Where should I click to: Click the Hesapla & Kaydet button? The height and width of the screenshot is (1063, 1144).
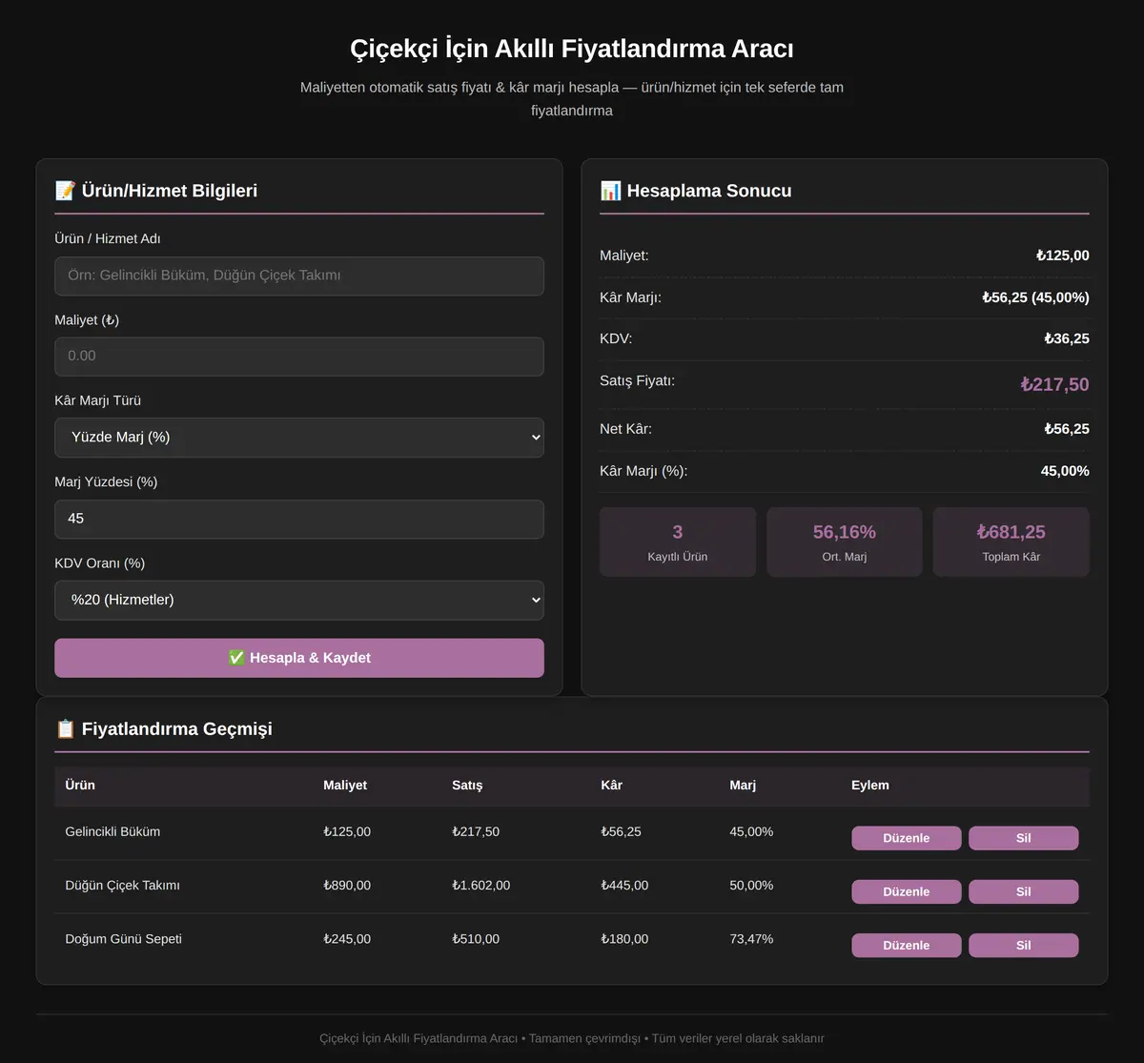pyautogui.click(x=299, y=658)
